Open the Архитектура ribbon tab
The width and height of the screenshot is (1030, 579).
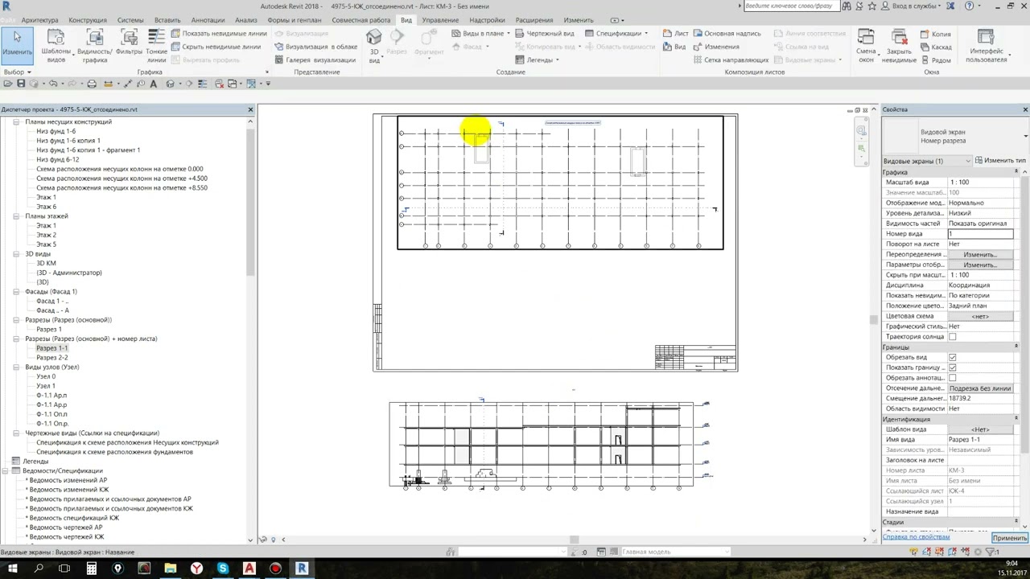39,20
